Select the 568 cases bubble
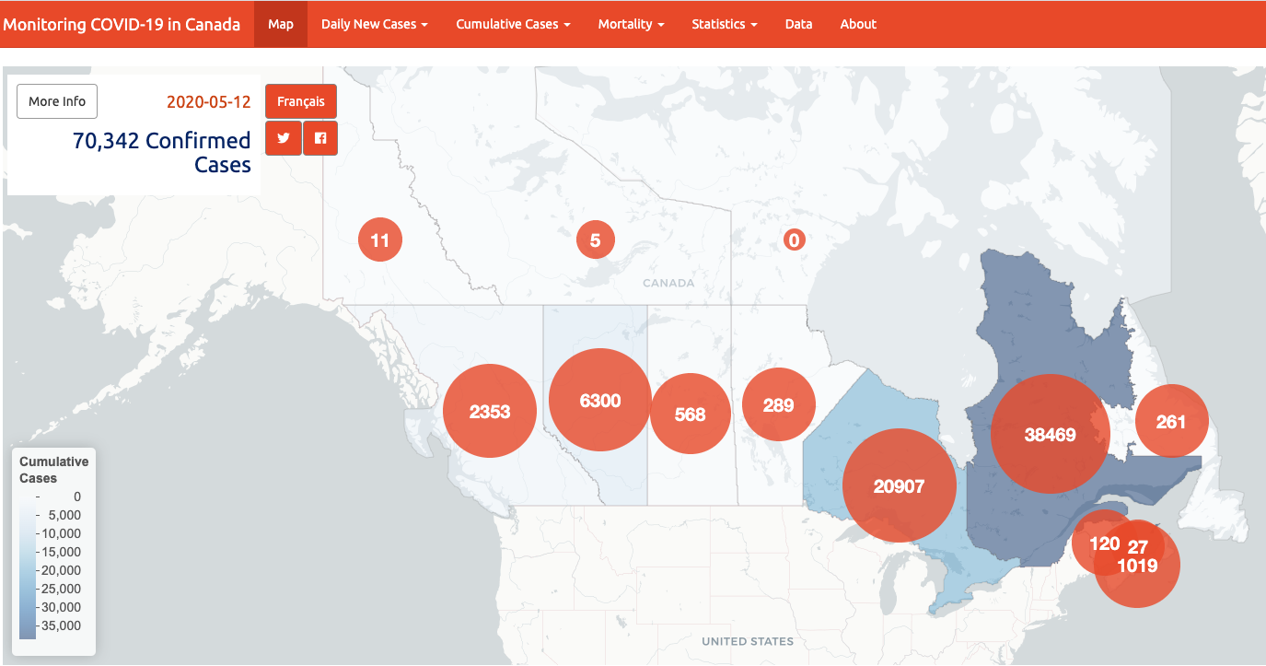 (x=691, y=414)
